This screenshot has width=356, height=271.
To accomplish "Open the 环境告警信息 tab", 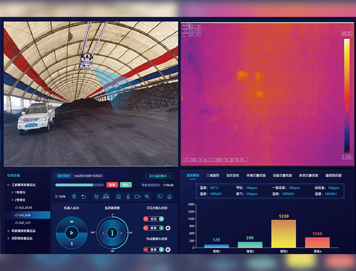I will (256, 176).
